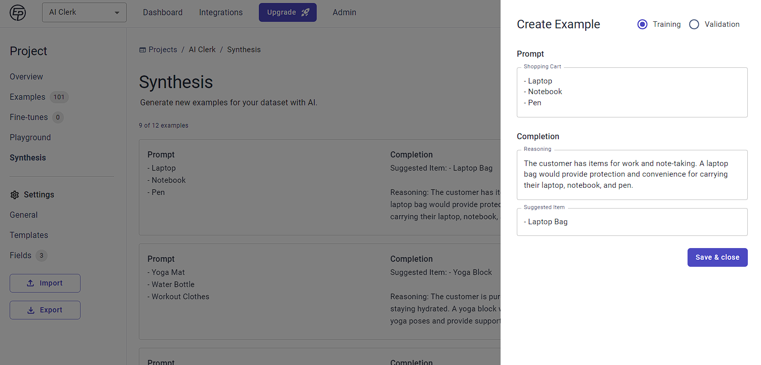Open the AI Clerk project dropdown
This screenshot has height=365, width=761.
[x=84, y=13]
